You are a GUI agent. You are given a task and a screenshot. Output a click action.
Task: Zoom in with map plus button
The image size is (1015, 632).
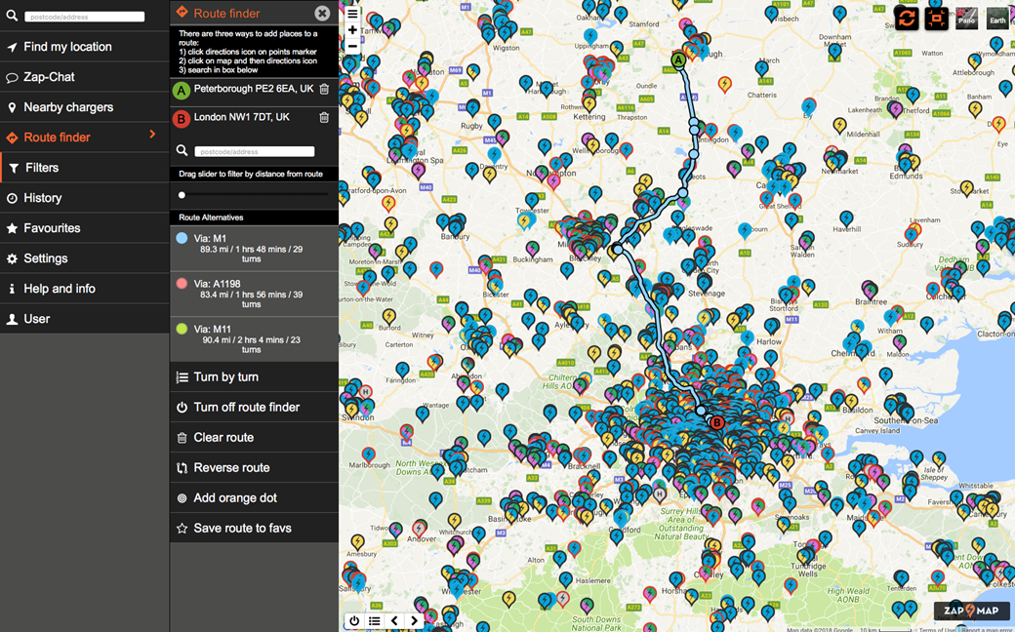(352, 30)
